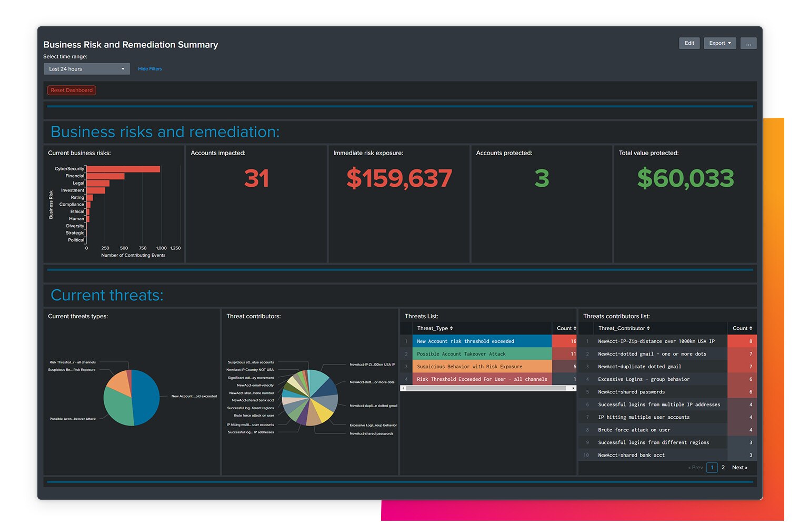800x526 pixels.
Task: Sort the Threats List by Threat_Type
Action: [435, 328]
